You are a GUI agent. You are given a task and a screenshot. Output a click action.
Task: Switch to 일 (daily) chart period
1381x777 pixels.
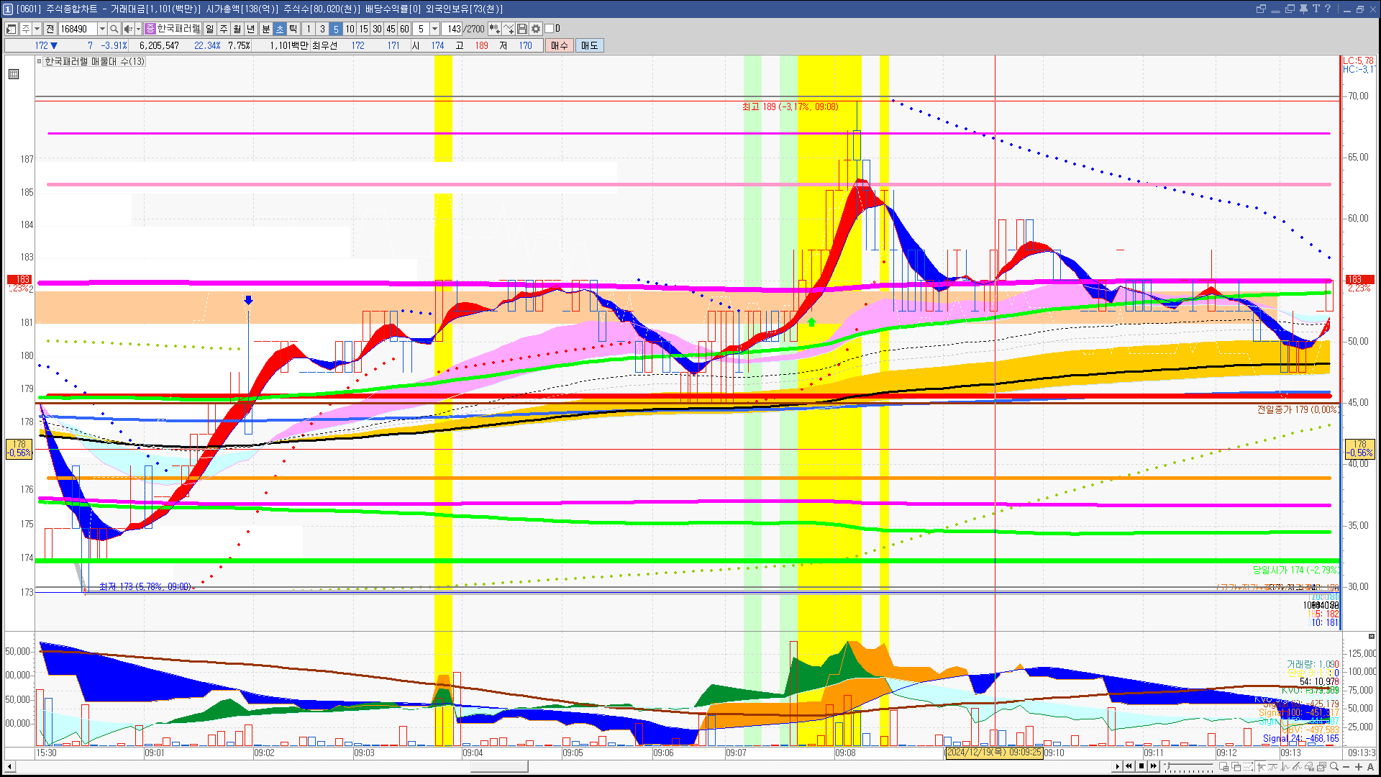[209, 29]
